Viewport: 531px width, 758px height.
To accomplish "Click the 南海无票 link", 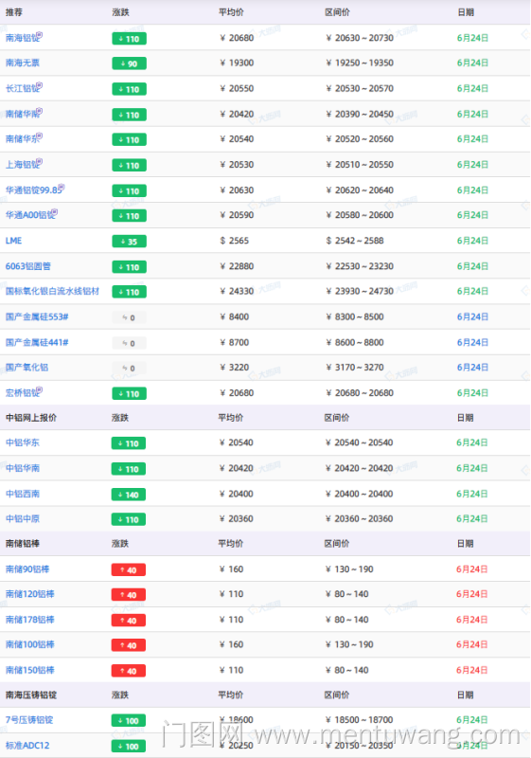I will (x=22, y=63).
